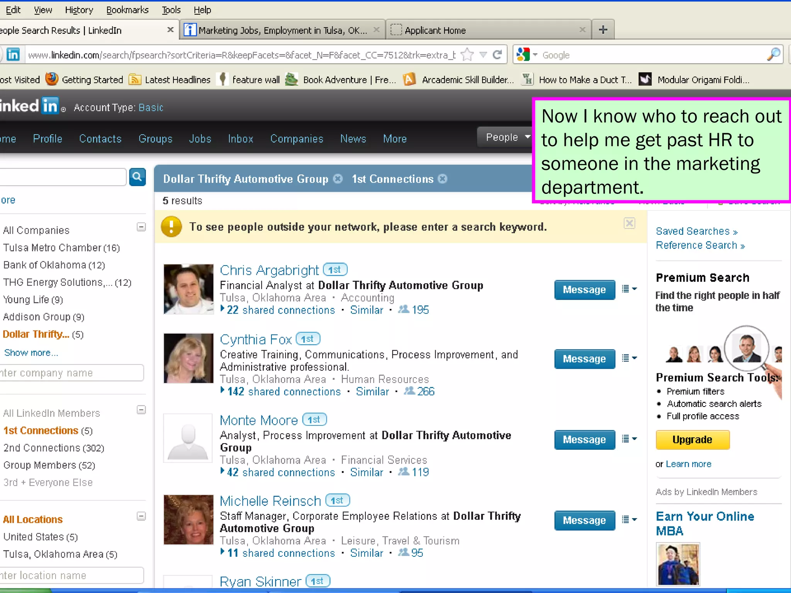
Task: Click the enter company name field
Action: point(72,373)
